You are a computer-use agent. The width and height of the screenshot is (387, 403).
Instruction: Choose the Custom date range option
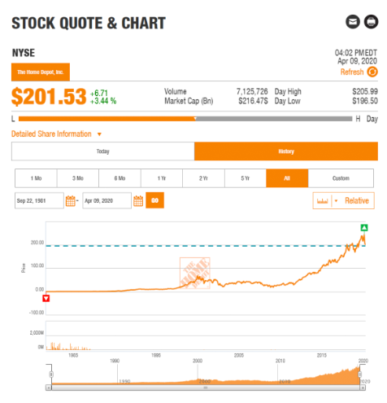click(341, 178)
